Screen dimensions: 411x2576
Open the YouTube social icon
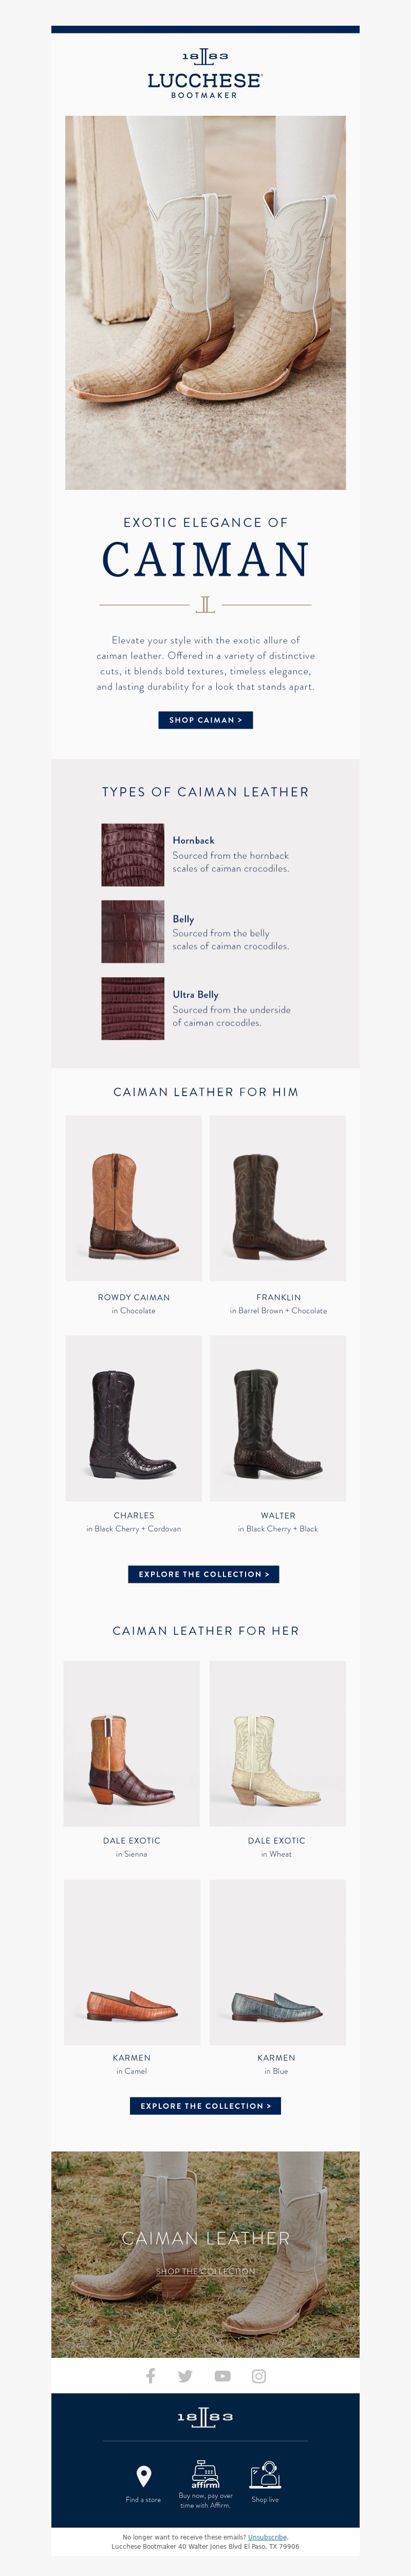point(222,2376)
